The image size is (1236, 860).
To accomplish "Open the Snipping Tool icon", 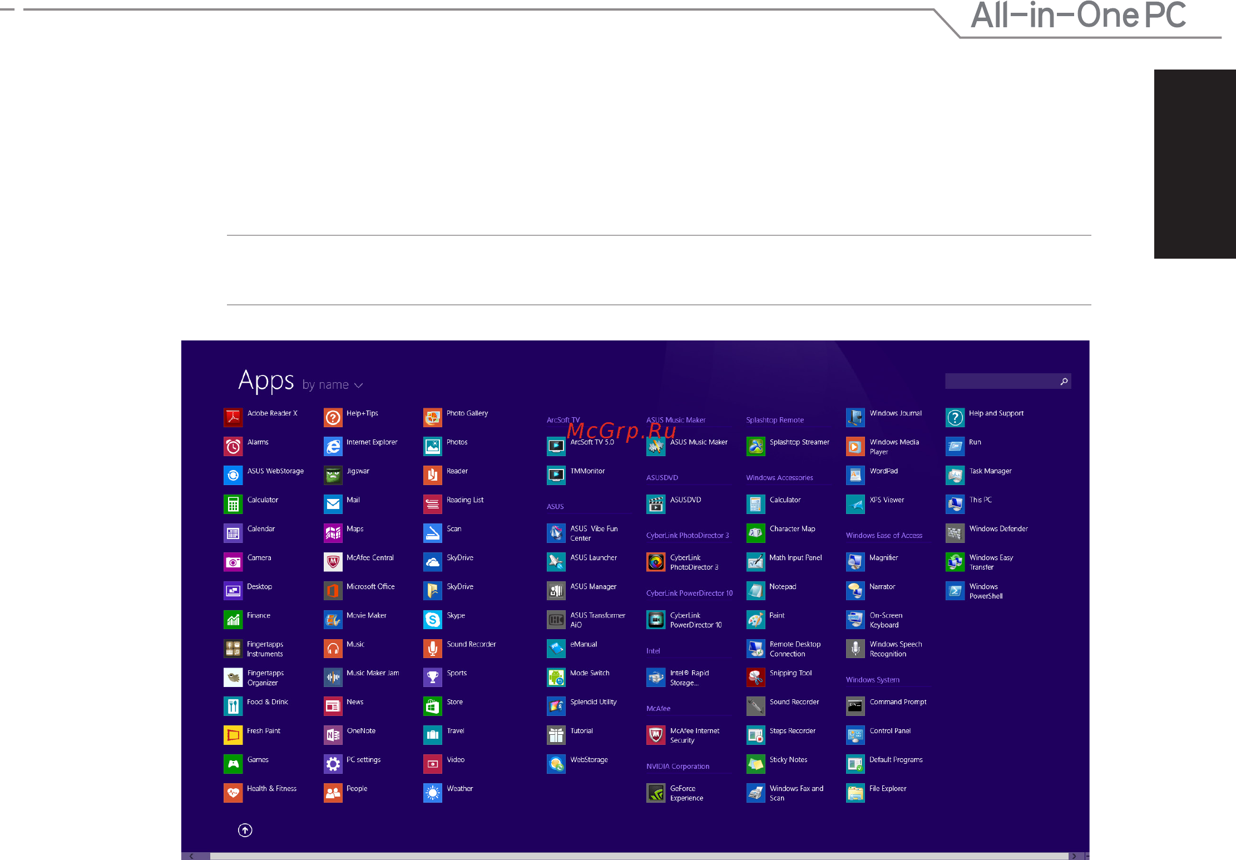I will point(755,677).
